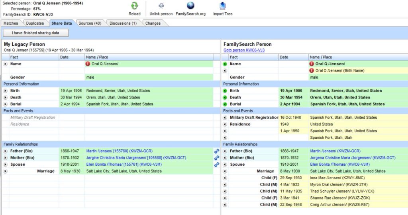Click red alert icon beside FamilySearch Oral Q /Jensen/
This screenshot has width=408, height=215.
click(x=312, y=64)
